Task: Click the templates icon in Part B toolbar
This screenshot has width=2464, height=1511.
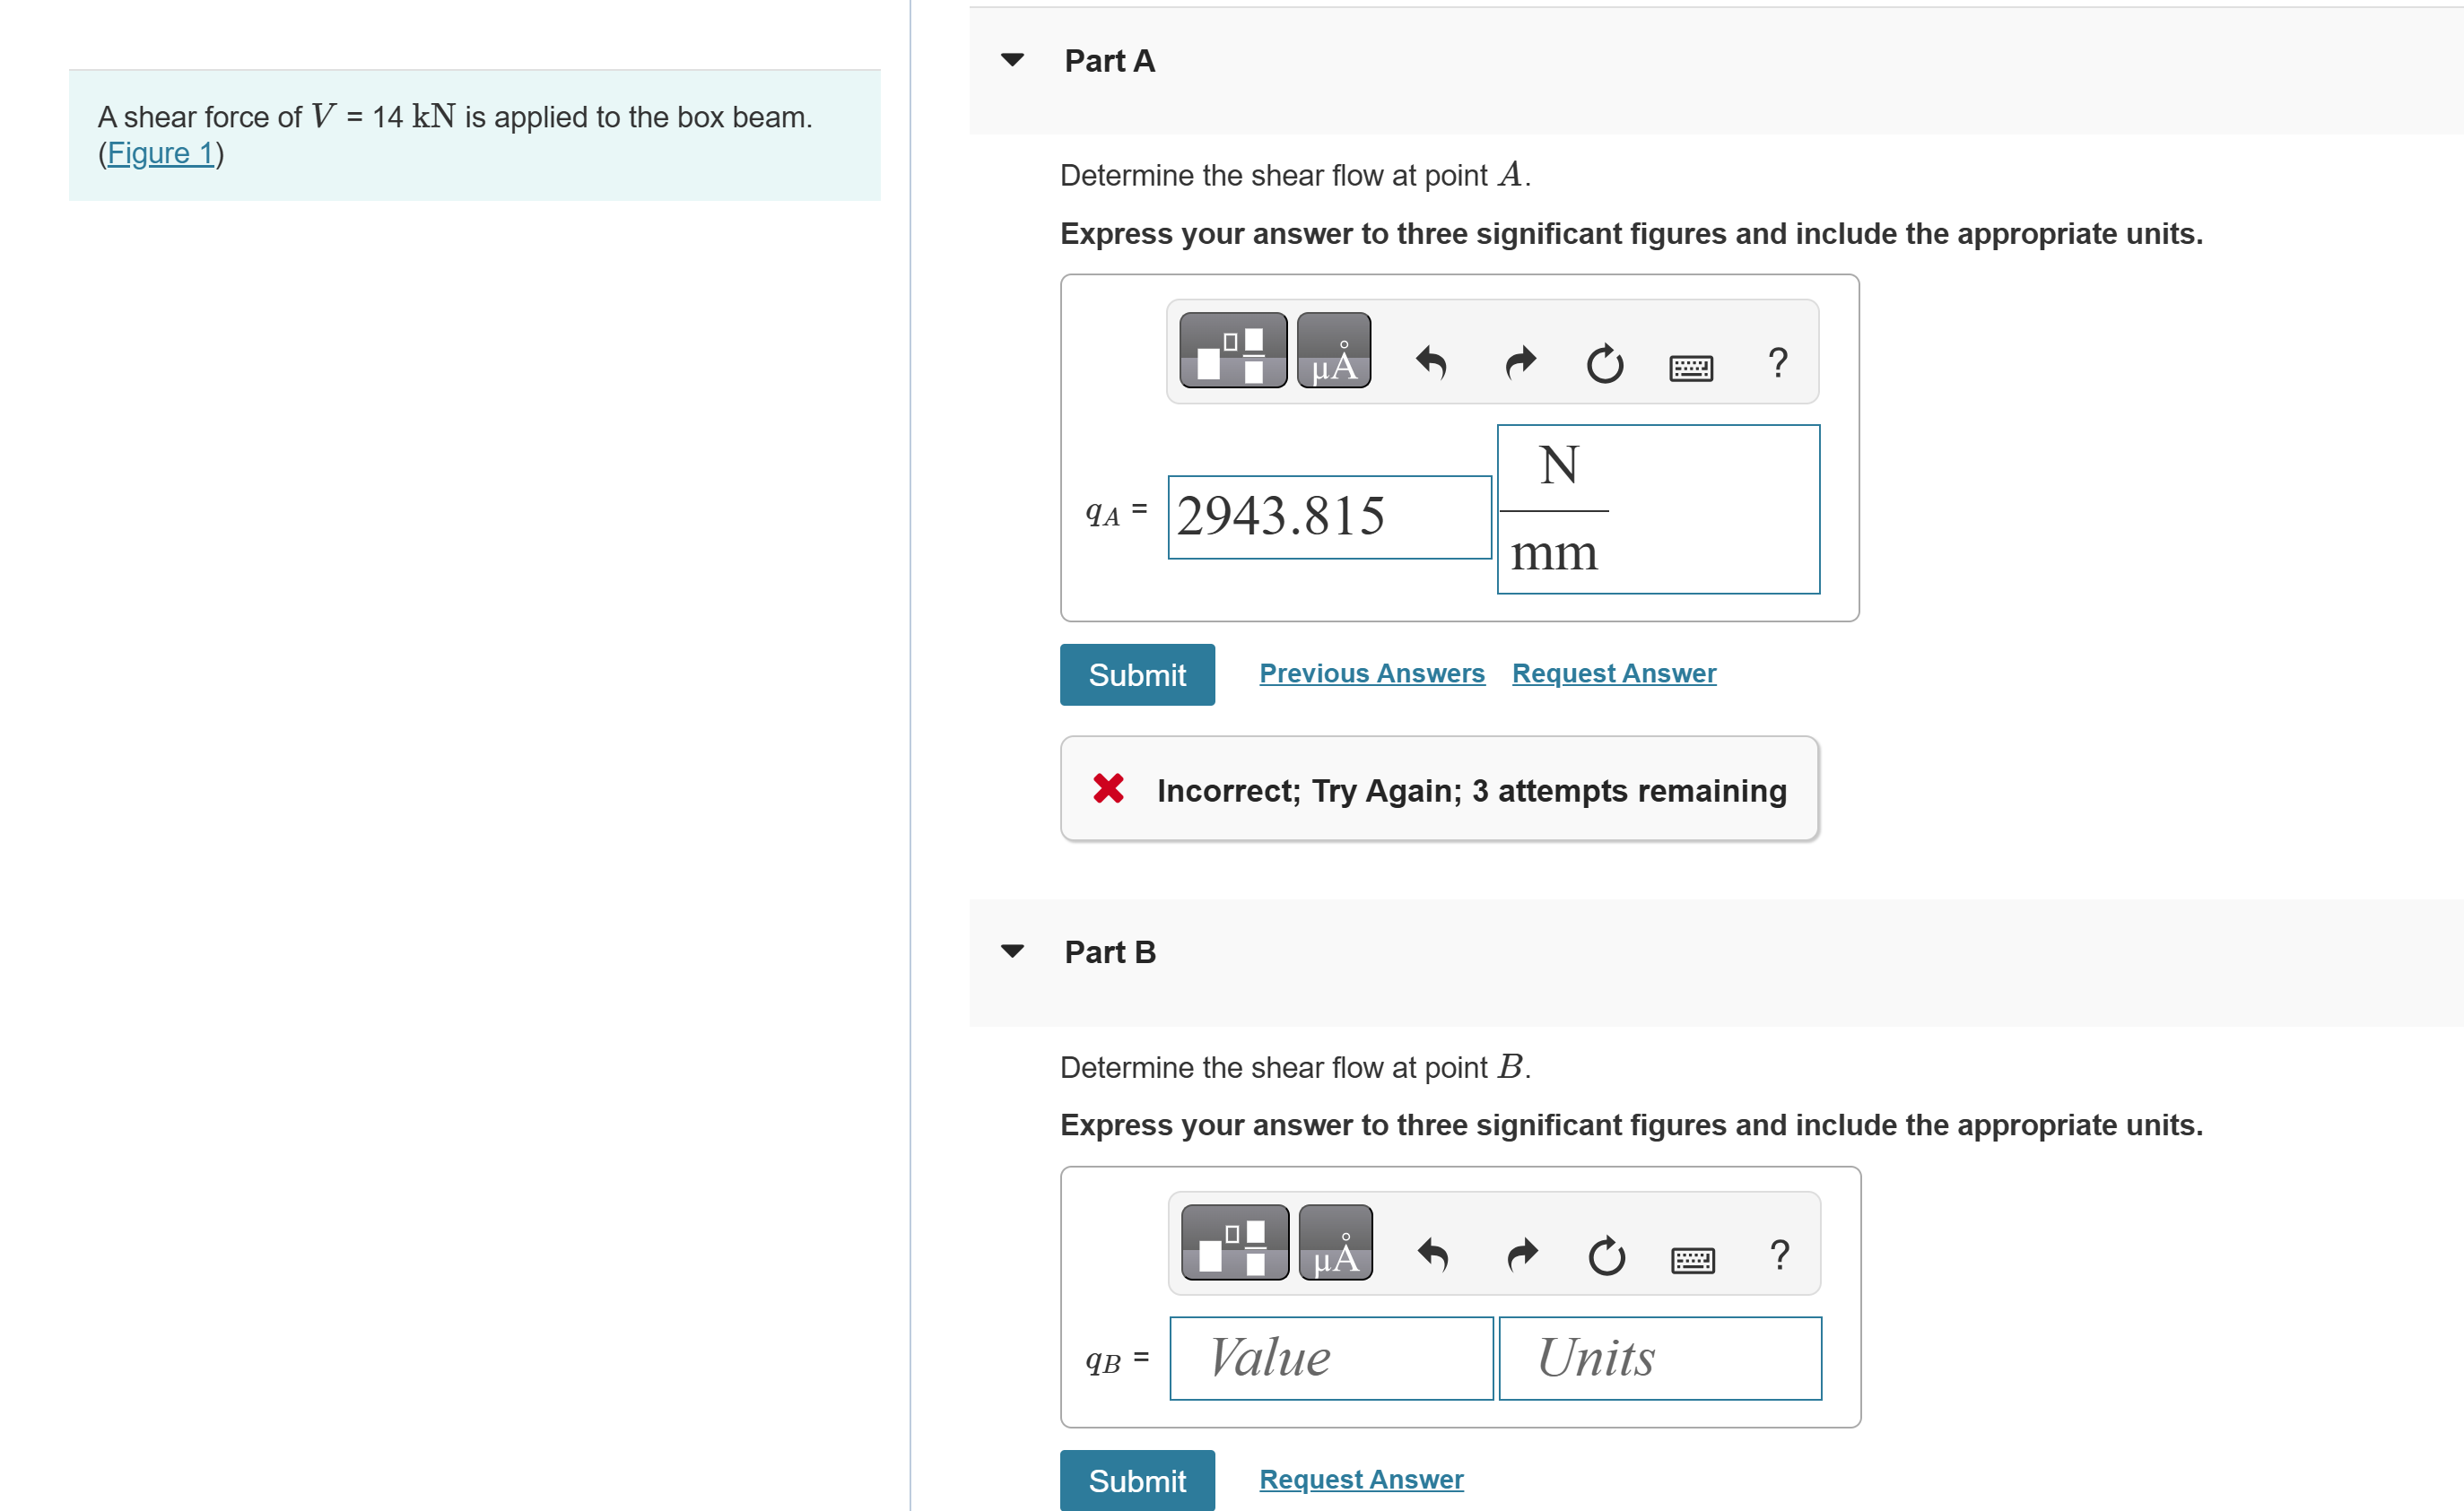Action: (1234, 1243)
